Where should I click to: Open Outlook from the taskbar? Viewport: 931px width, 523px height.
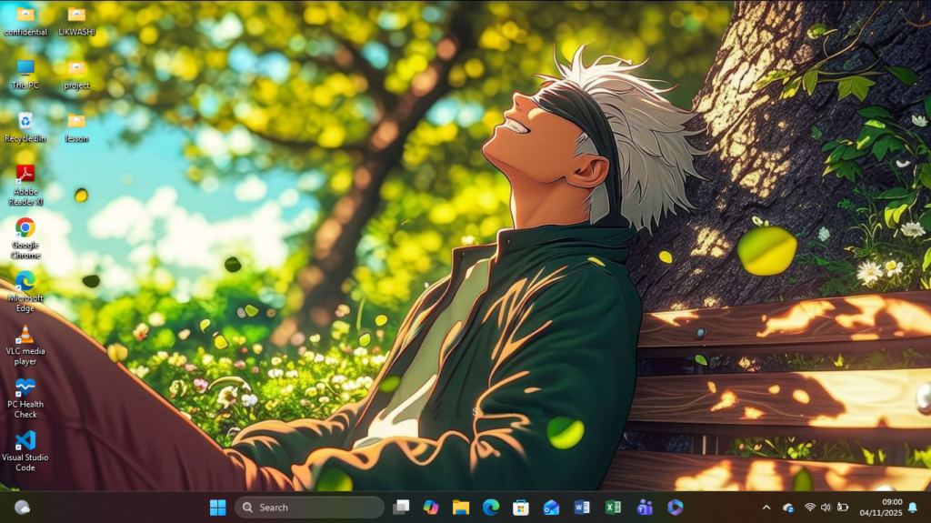click(551, 507)
